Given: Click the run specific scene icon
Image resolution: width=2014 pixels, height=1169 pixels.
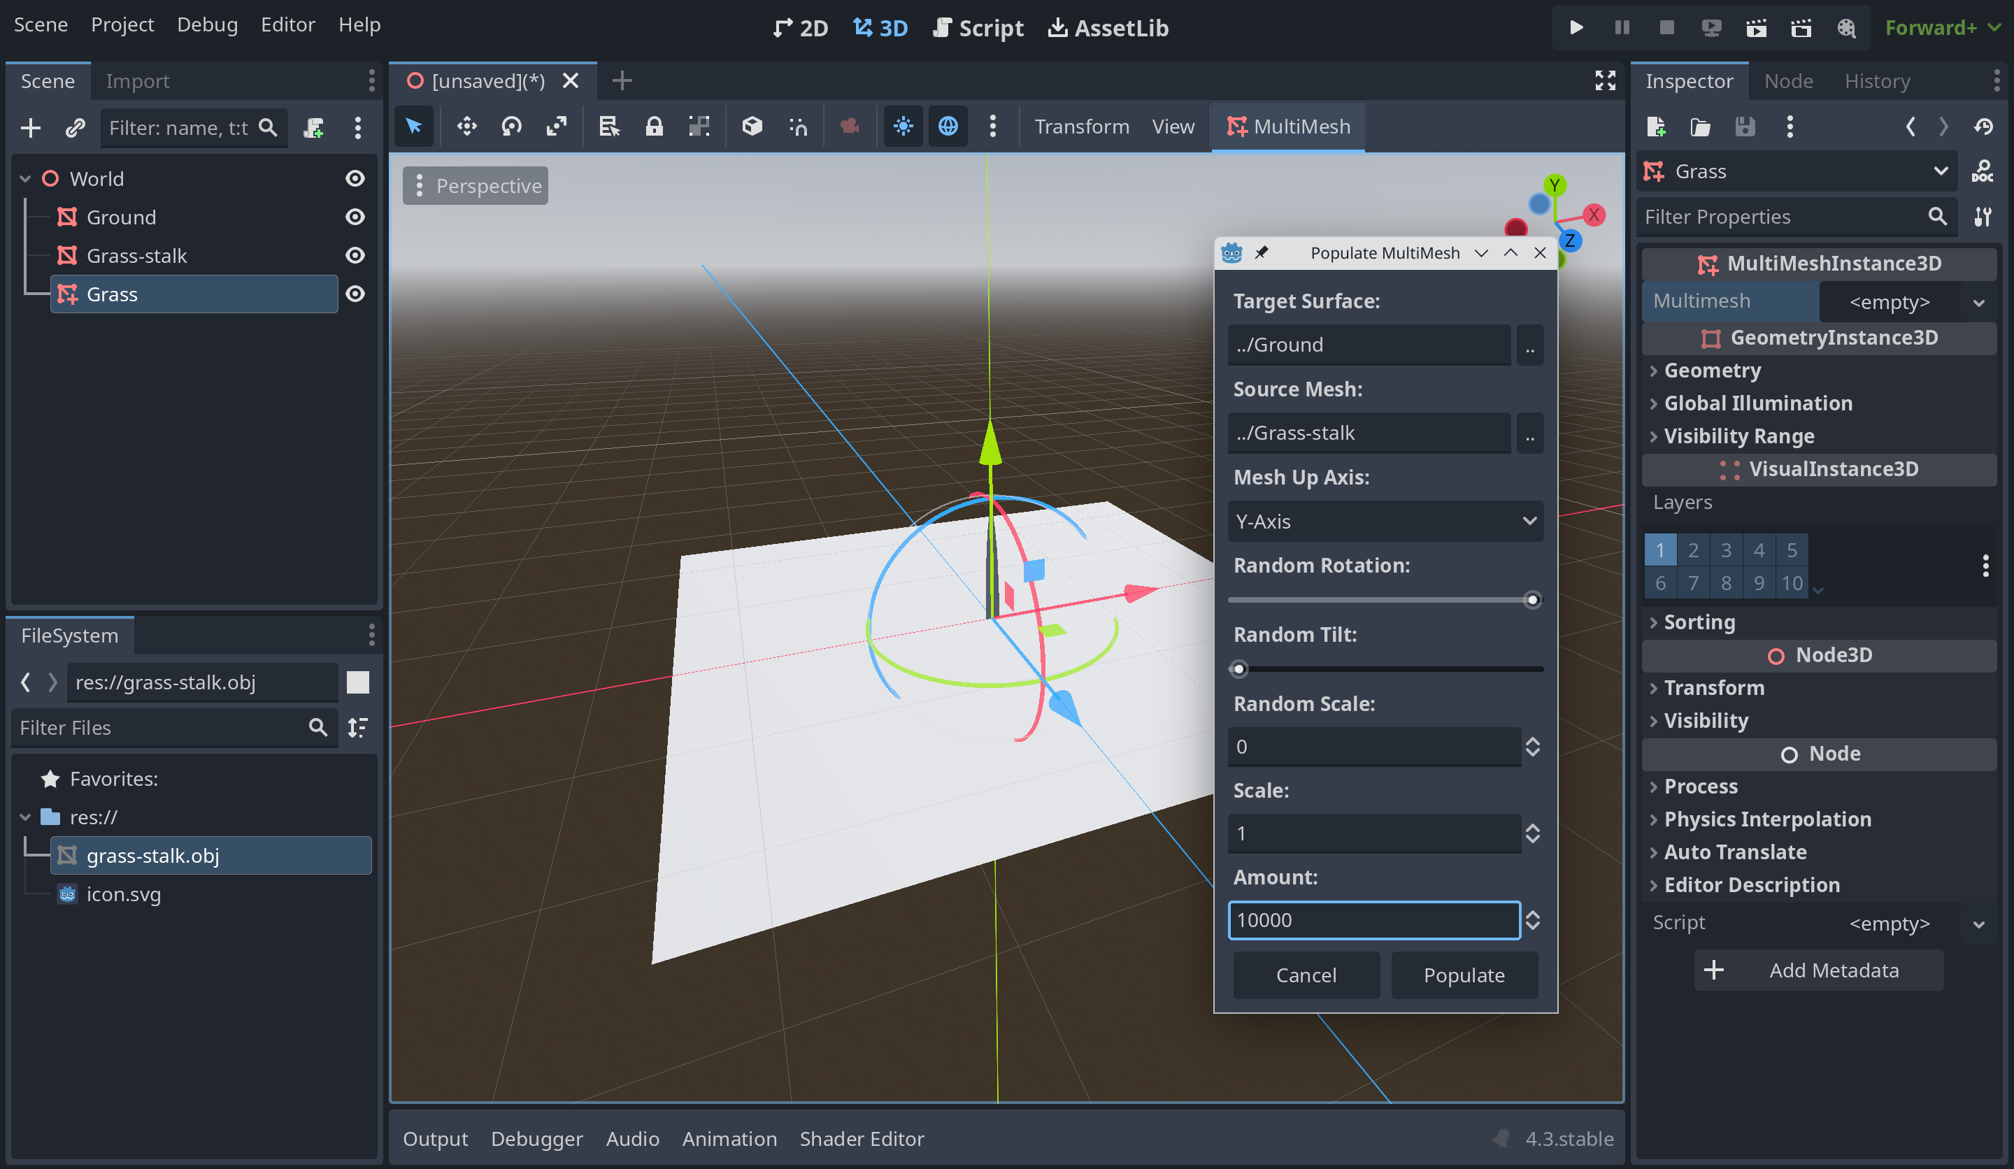Looking at the screenshot, I should 1801,28.
